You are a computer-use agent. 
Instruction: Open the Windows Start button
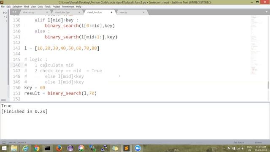click(x=4, y=148)
